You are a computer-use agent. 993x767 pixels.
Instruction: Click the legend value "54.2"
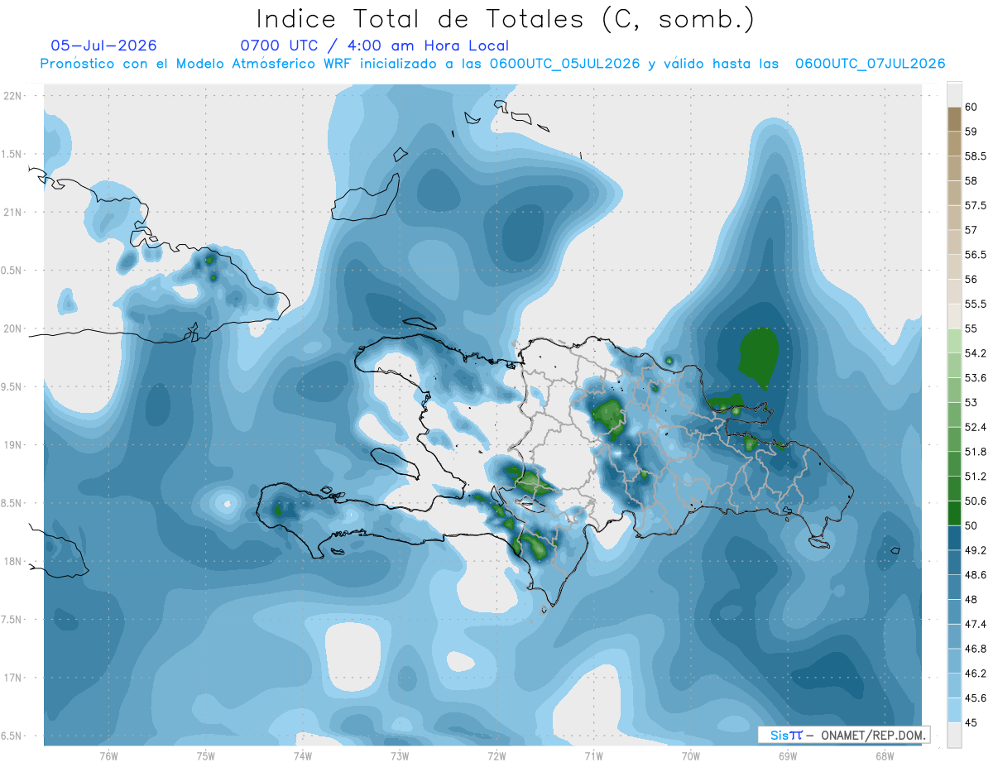tap(976, 353)
